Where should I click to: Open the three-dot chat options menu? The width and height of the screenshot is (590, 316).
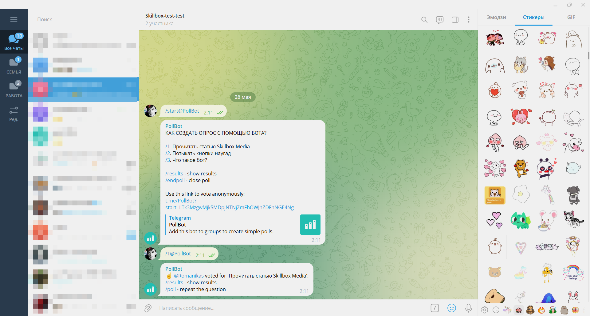(469, 20)
